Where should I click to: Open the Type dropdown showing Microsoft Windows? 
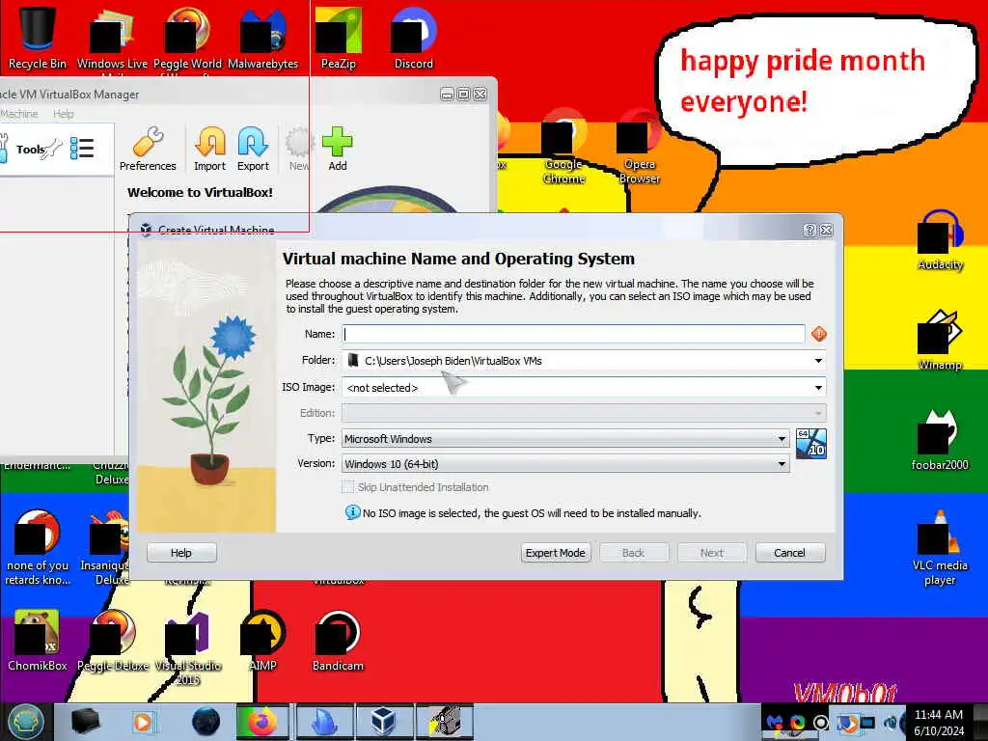565,439
